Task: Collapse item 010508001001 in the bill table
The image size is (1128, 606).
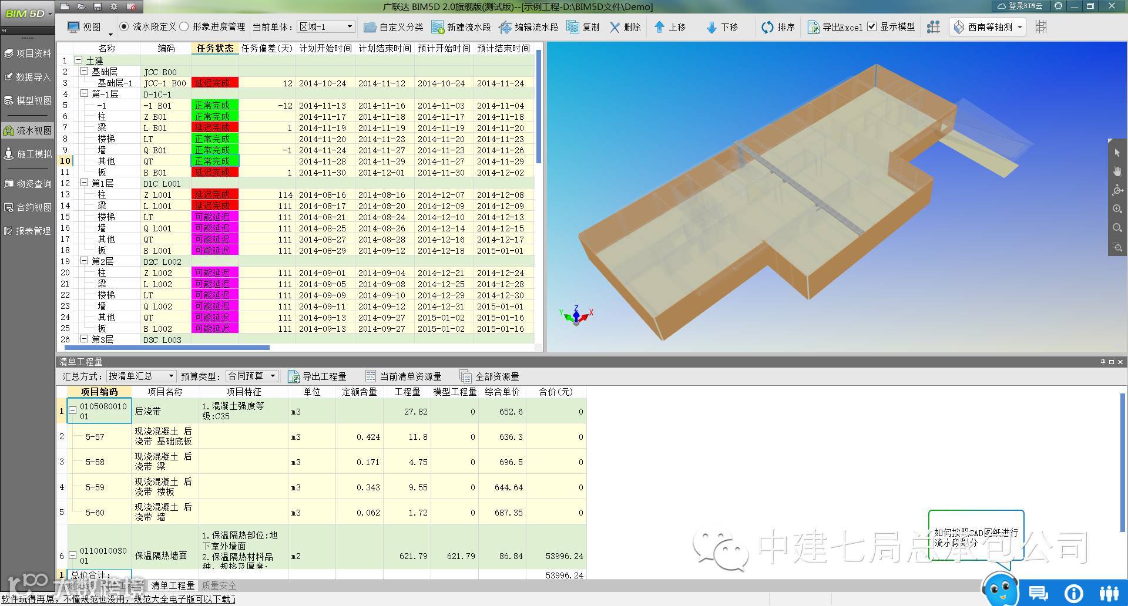Action: (x=73, y=410)
